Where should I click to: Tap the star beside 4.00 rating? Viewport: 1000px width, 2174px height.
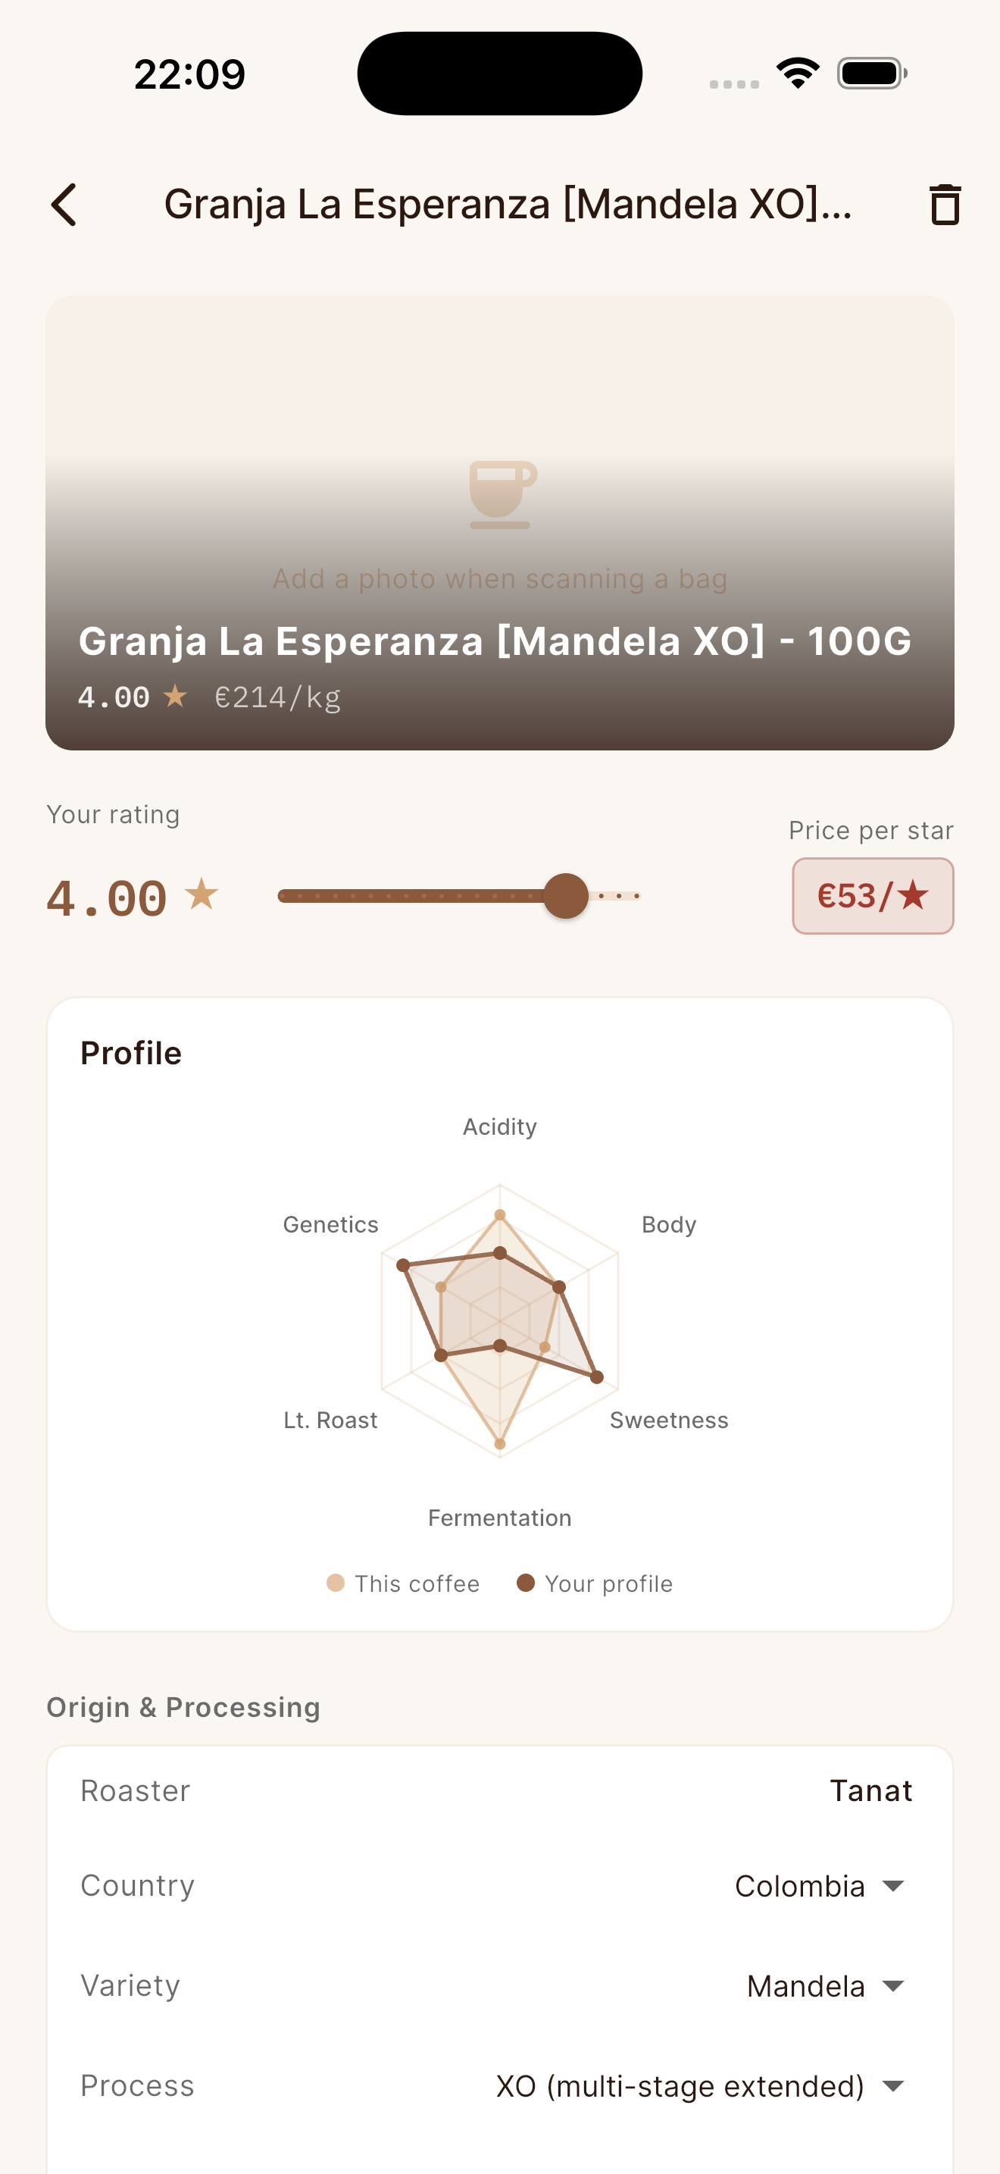tap(202, 894)
